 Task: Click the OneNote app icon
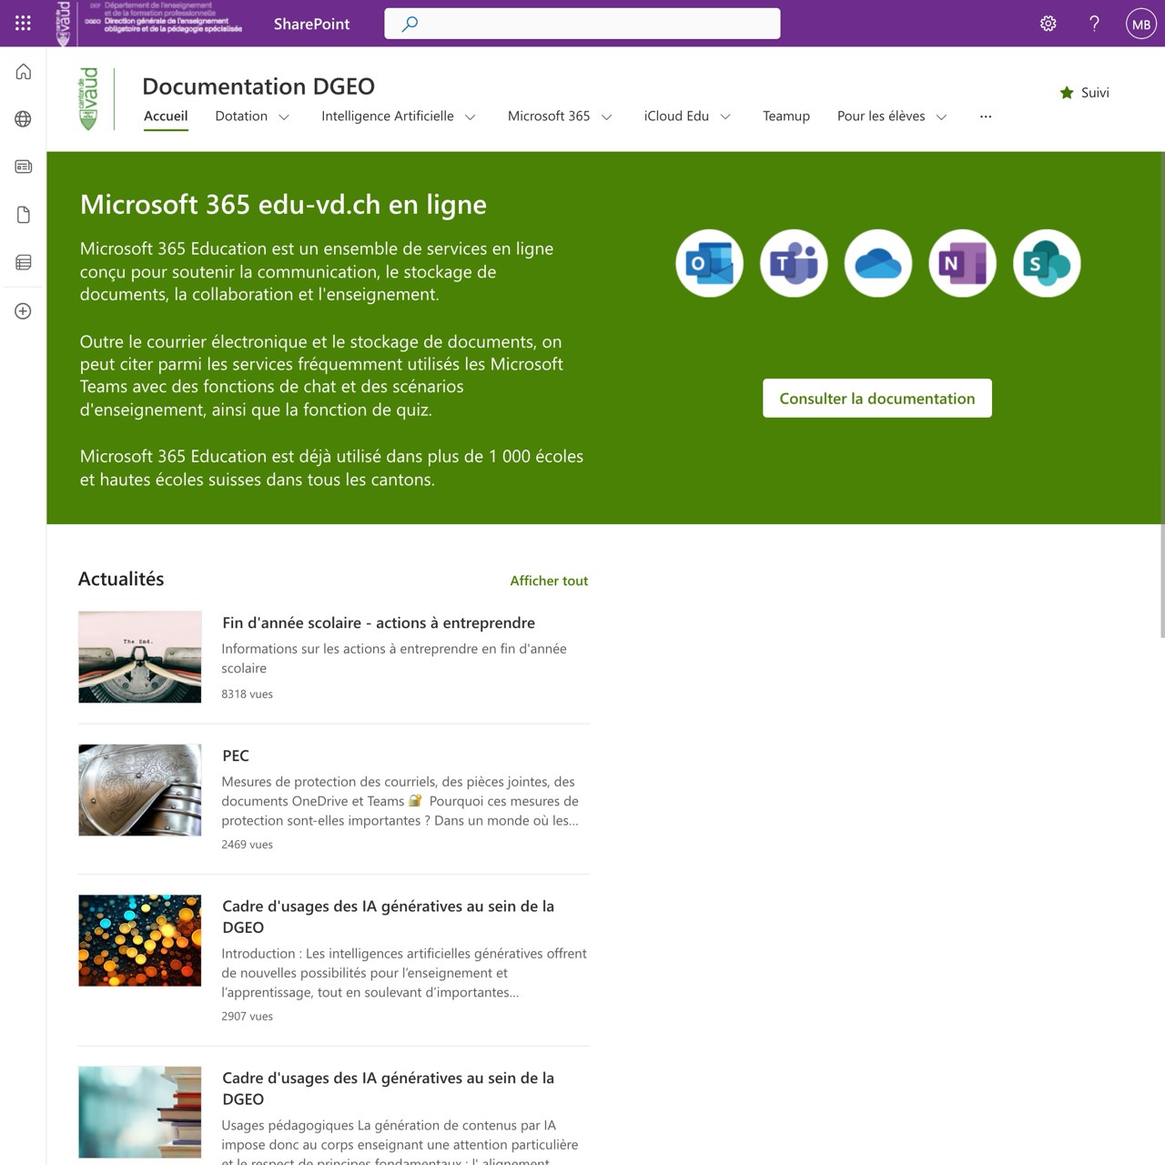click(x=962, y=263)
